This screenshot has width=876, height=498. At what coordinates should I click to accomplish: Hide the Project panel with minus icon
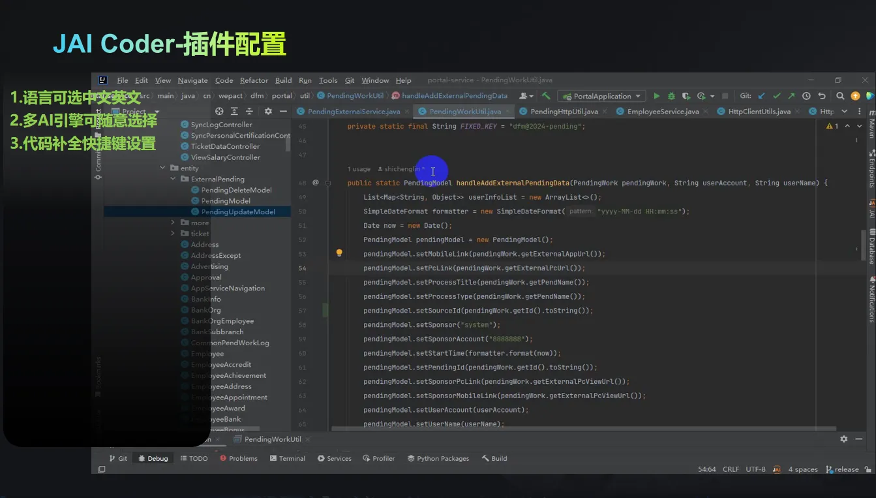click(x=282, y=112)
